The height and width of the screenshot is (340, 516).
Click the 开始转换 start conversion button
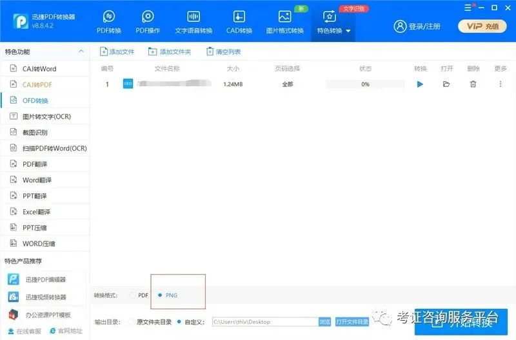pos(461,322)
